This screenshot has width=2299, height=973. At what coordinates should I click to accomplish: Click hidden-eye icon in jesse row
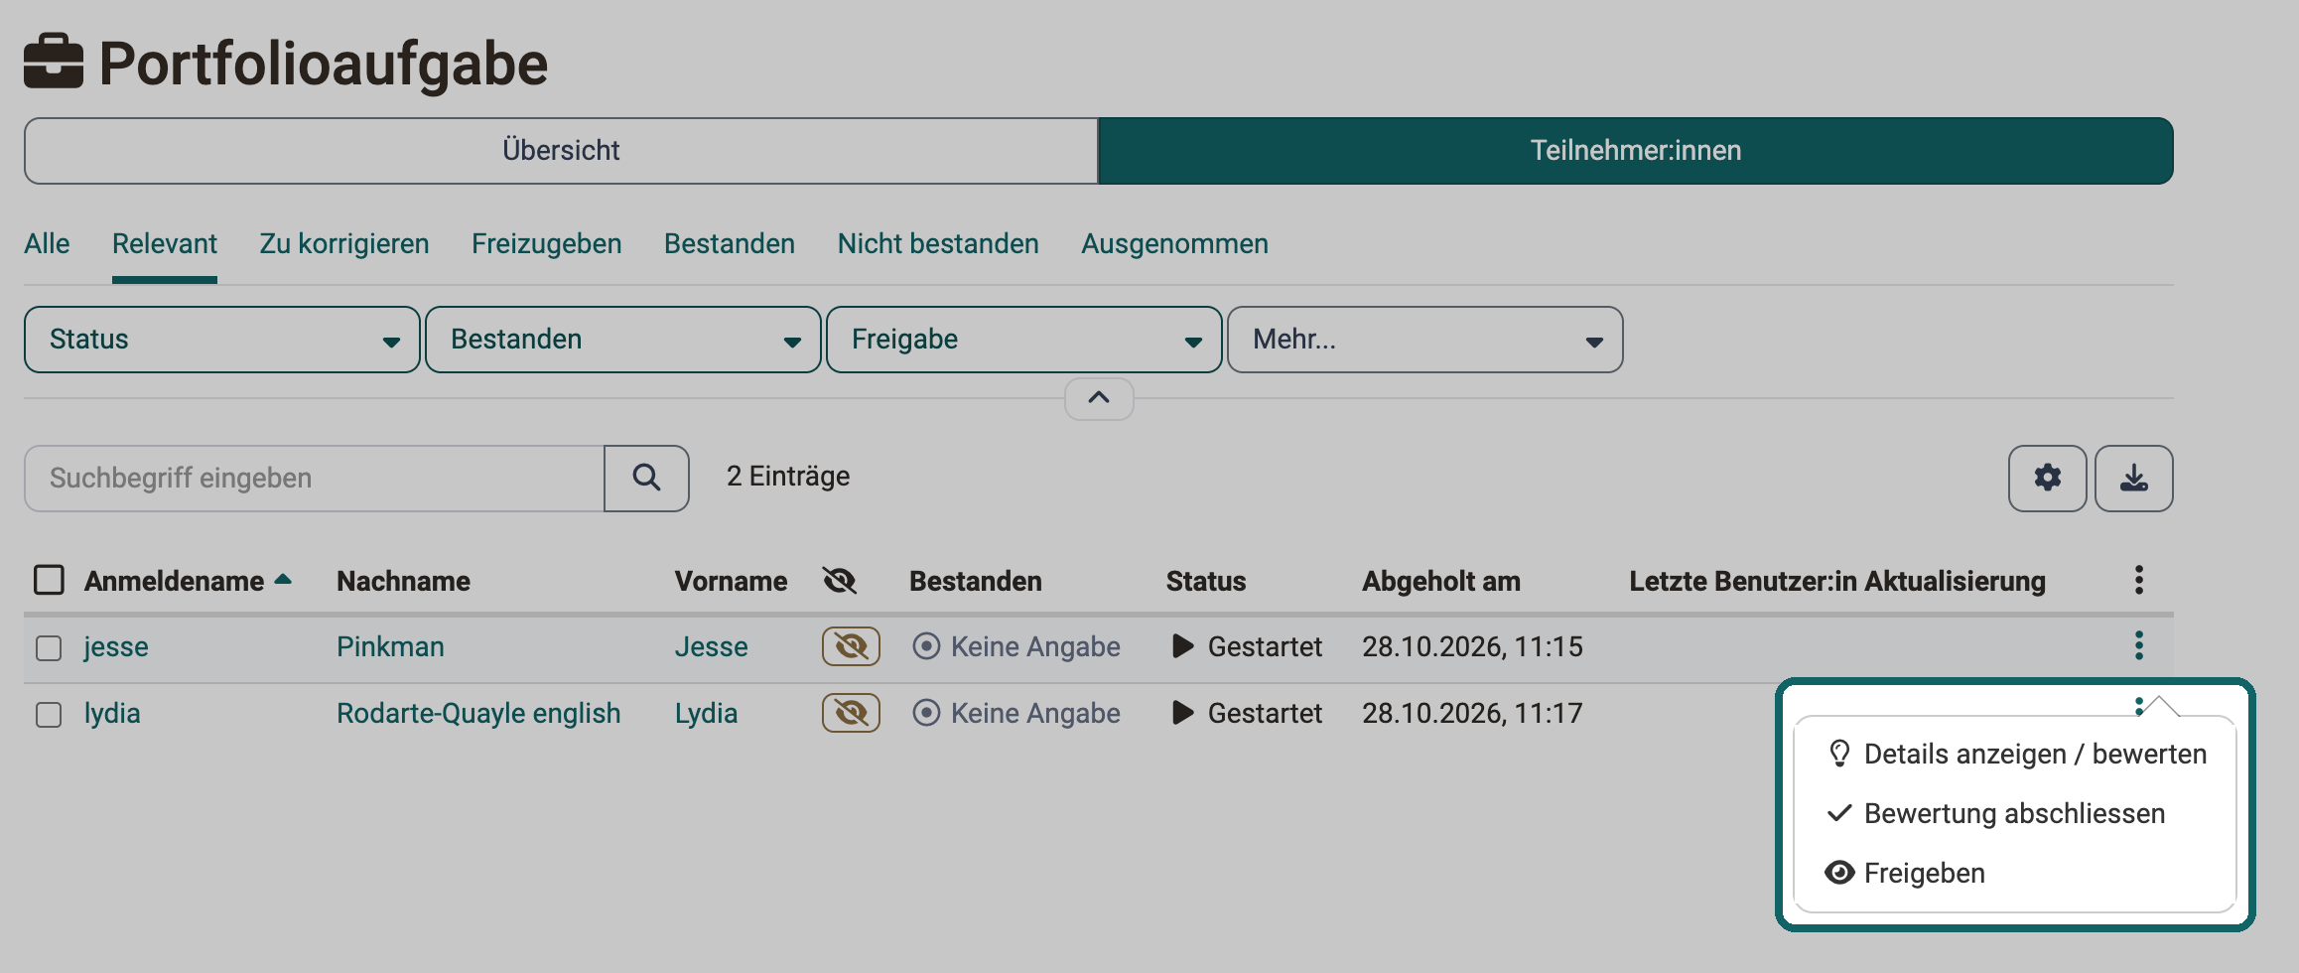pos(851,646)
